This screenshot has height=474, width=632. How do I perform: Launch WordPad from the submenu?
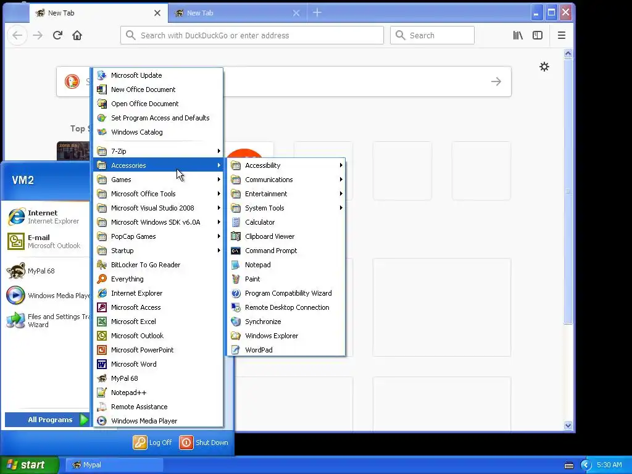tap(286, 350)
